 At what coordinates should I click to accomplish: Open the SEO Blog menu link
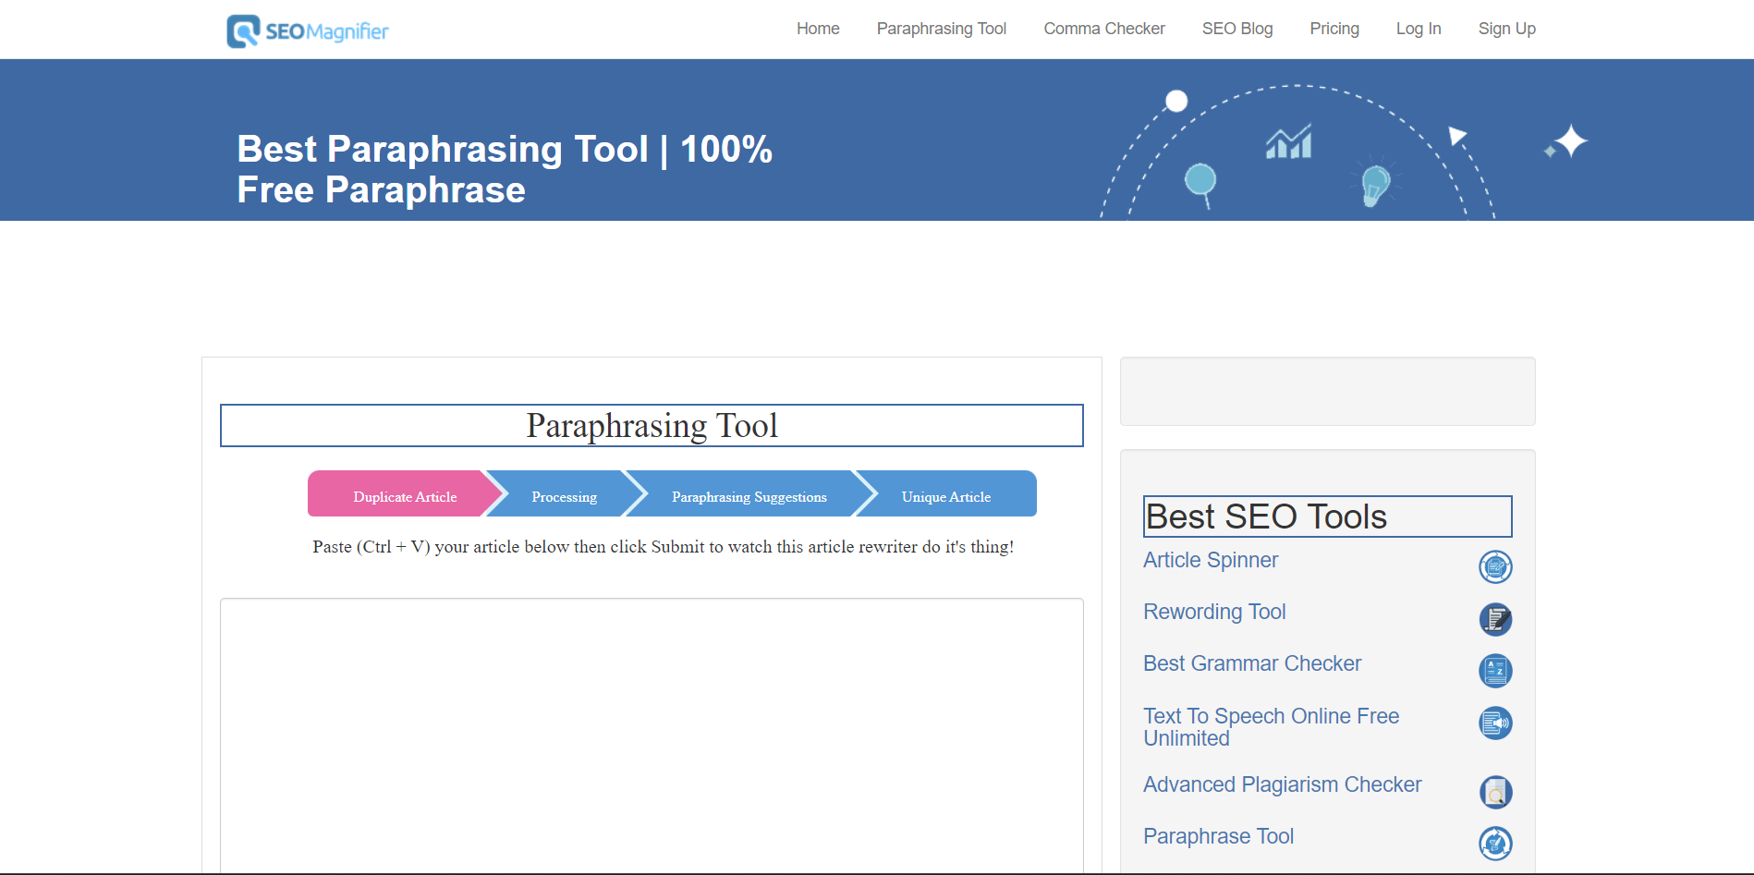(1236, 29)
